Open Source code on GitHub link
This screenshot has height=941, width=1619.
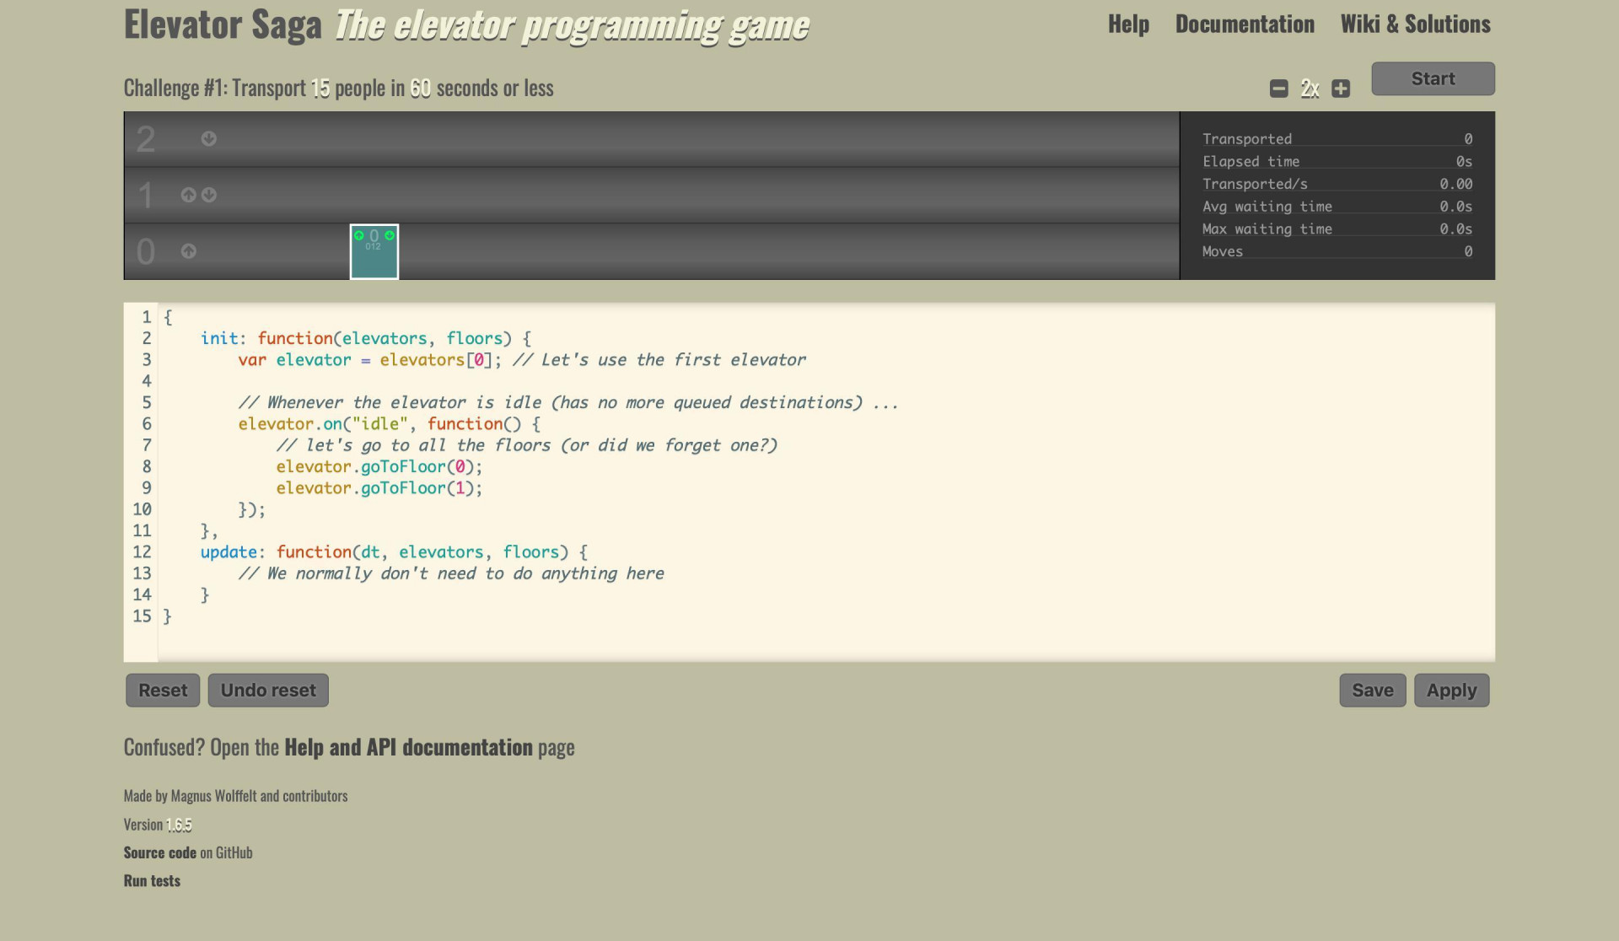[159, 852]
